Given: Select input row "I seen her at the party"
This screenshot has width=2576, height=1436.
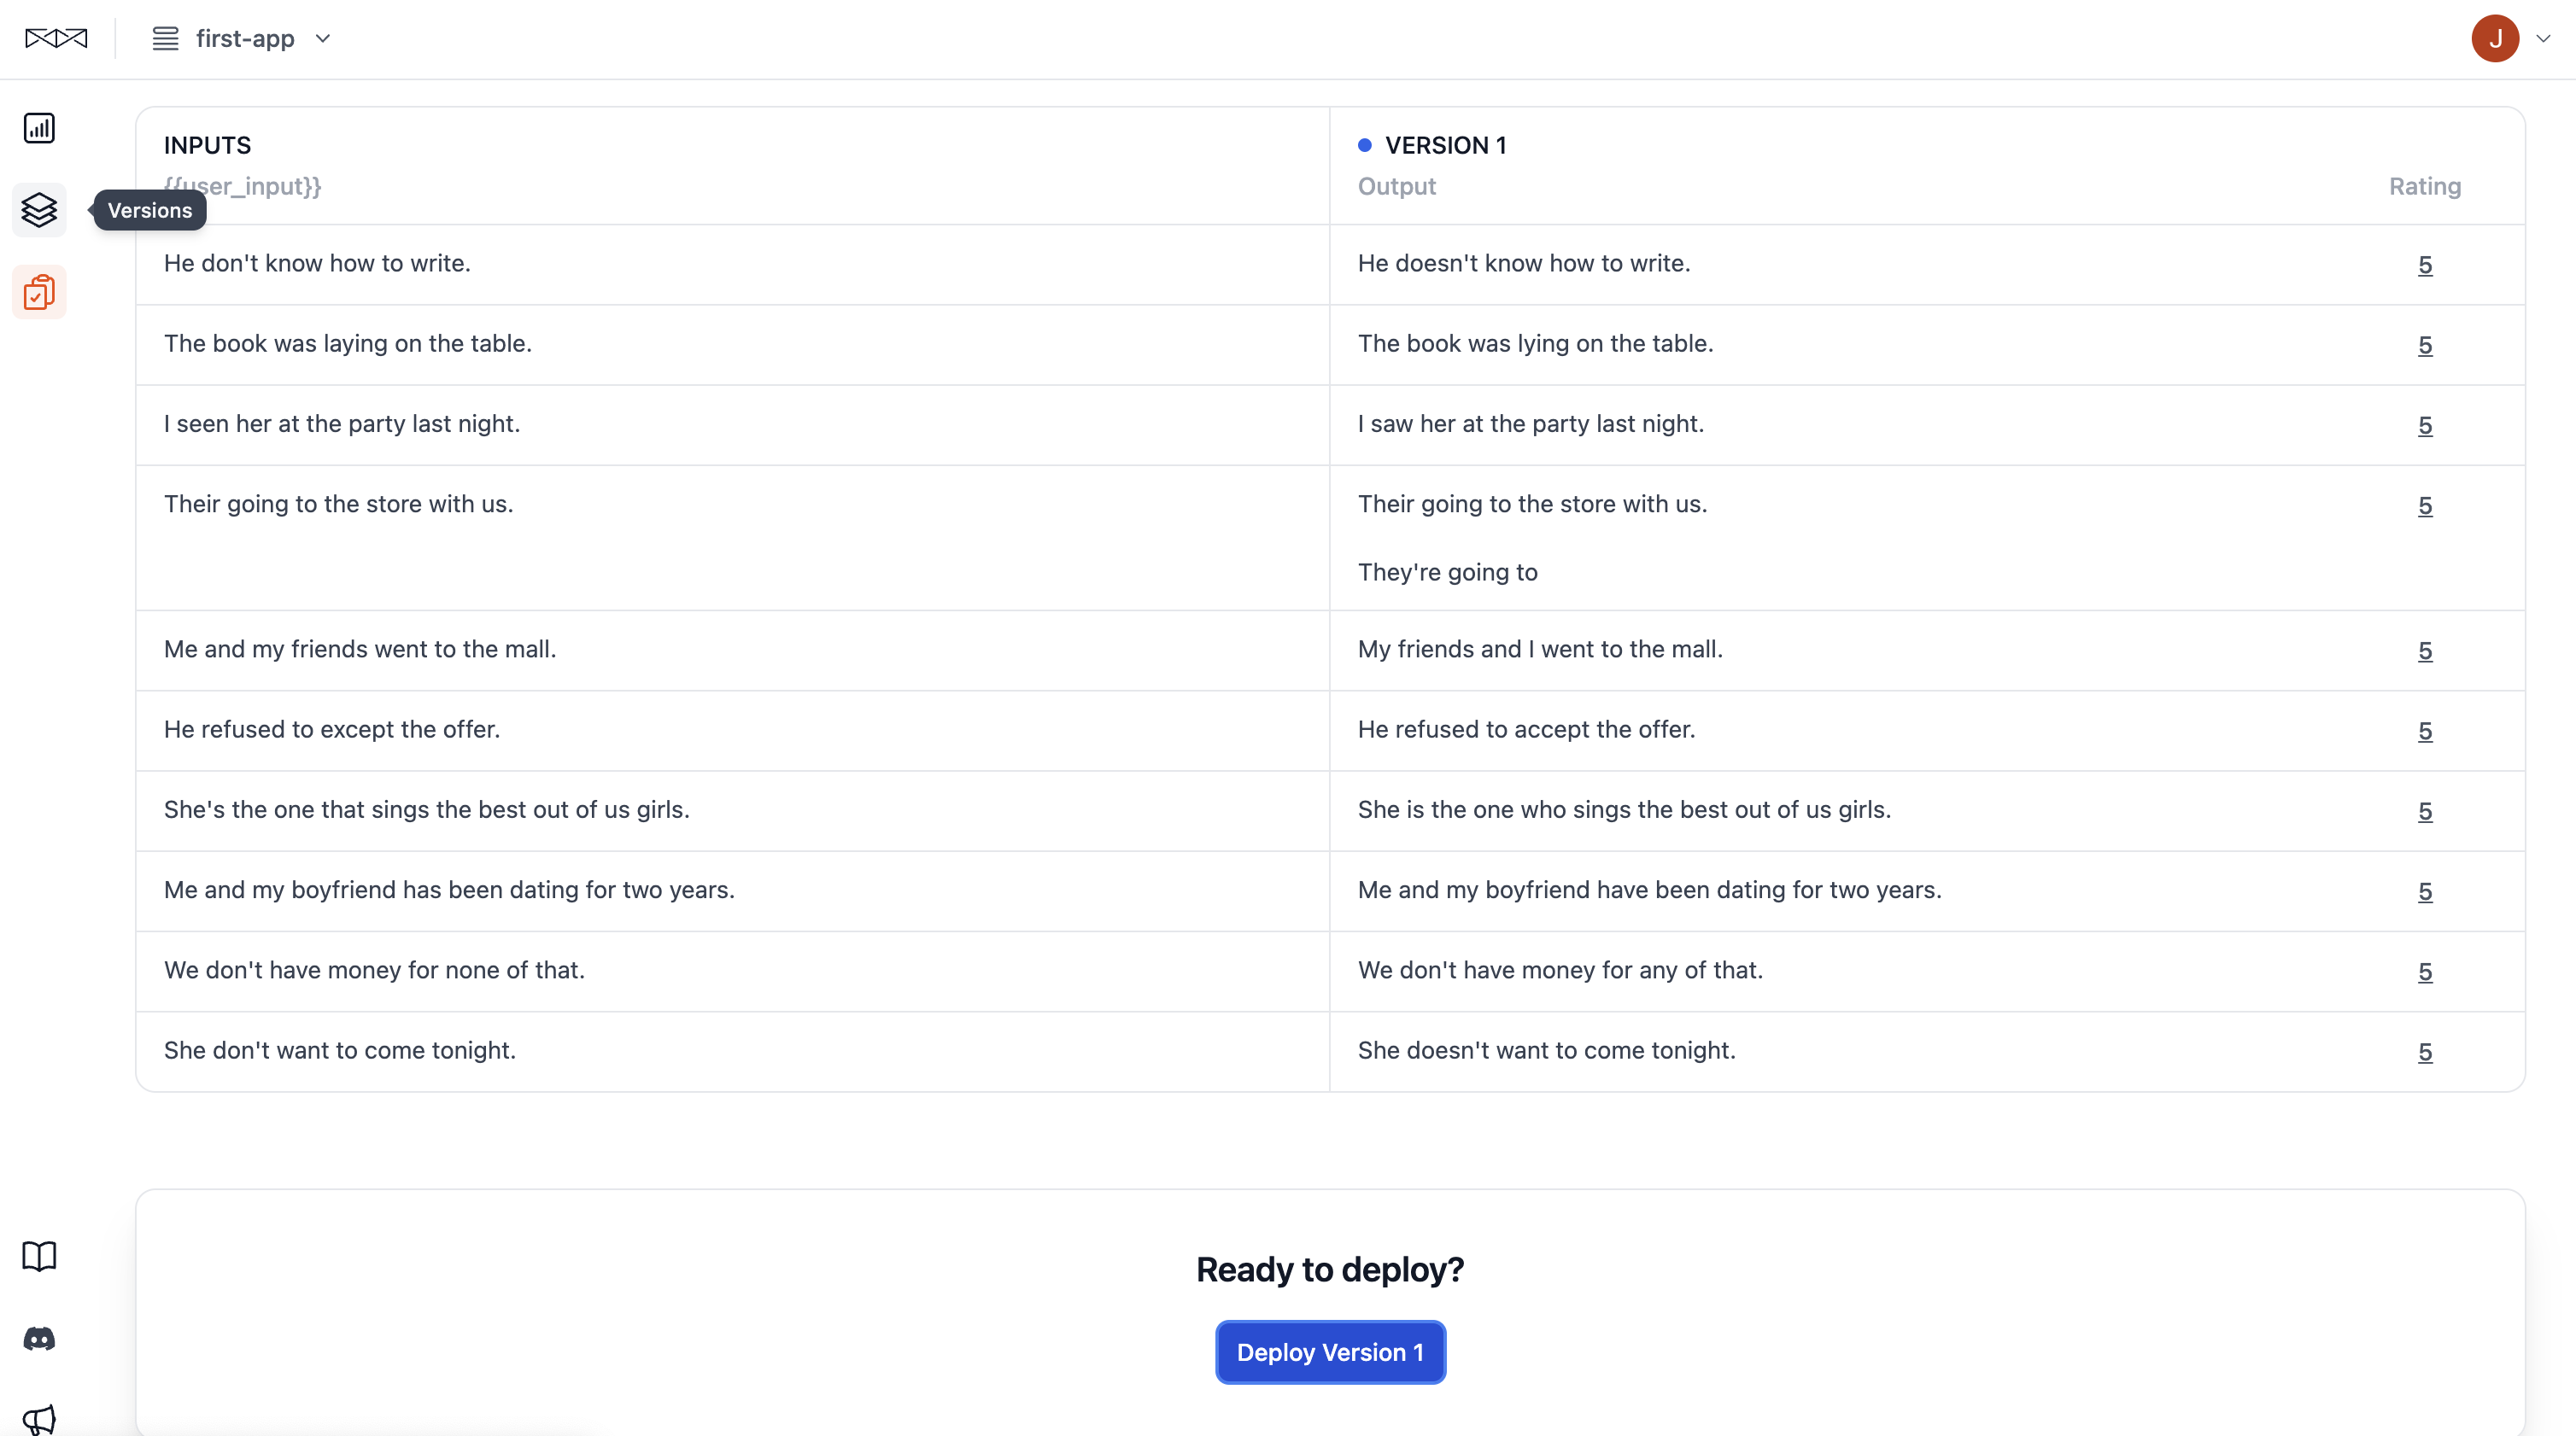Looking at the screenshot, I should (x=342, y=423).
